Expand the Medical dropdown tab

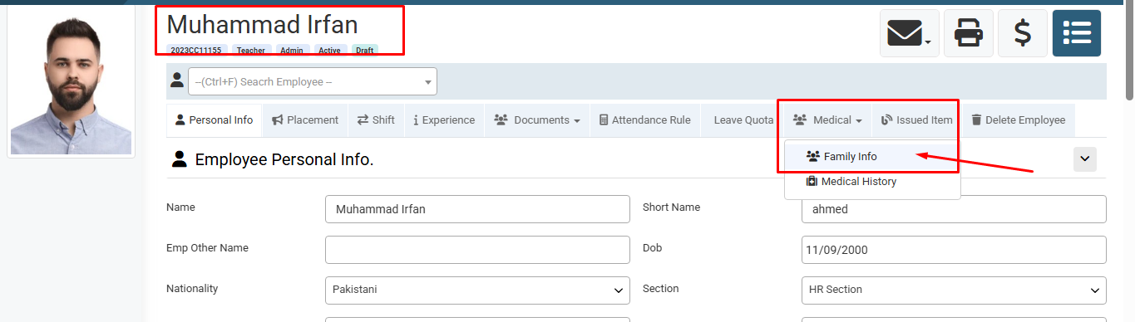click(827, 120)
